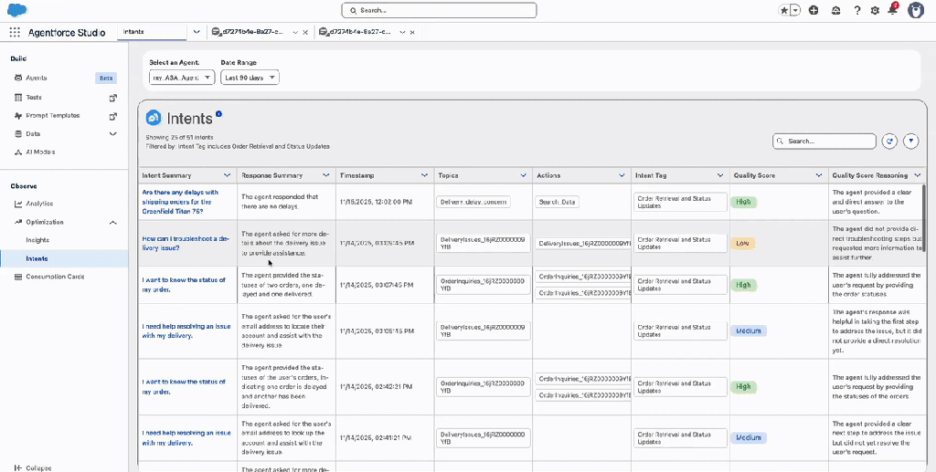Open the user avatar profile icon
This screenshot has width=936, height=472.
(x=915, y=10)
